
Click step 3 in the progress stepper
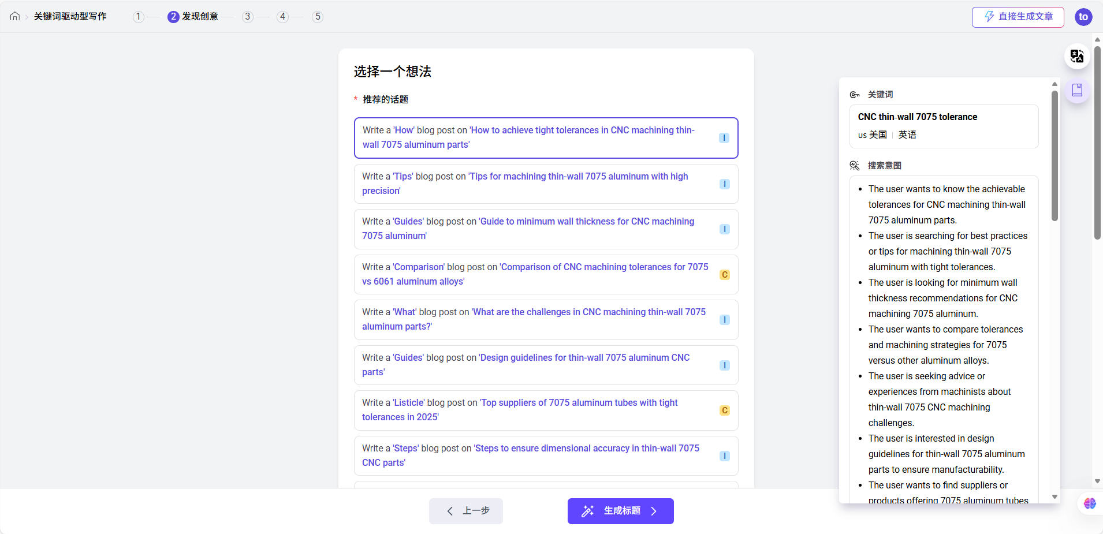click(x=248, y=16)
